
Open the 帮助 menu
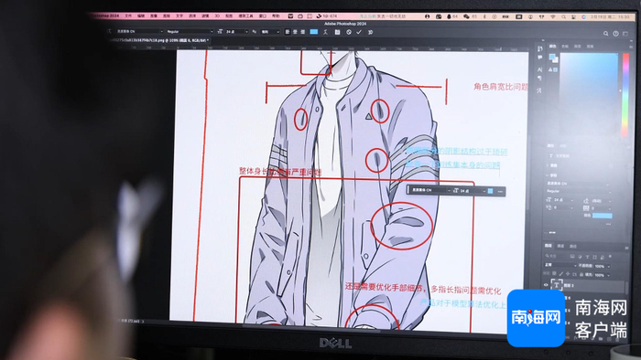pyautogui.click(x=276, y=16)
